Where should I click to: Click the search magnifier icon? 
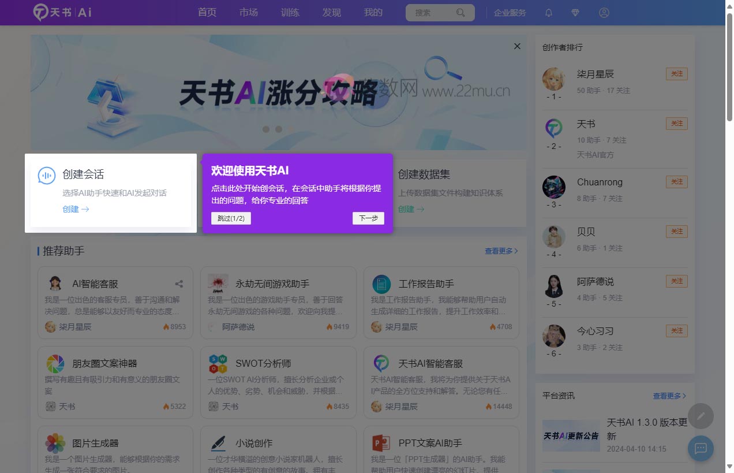[x=460, y=12]
